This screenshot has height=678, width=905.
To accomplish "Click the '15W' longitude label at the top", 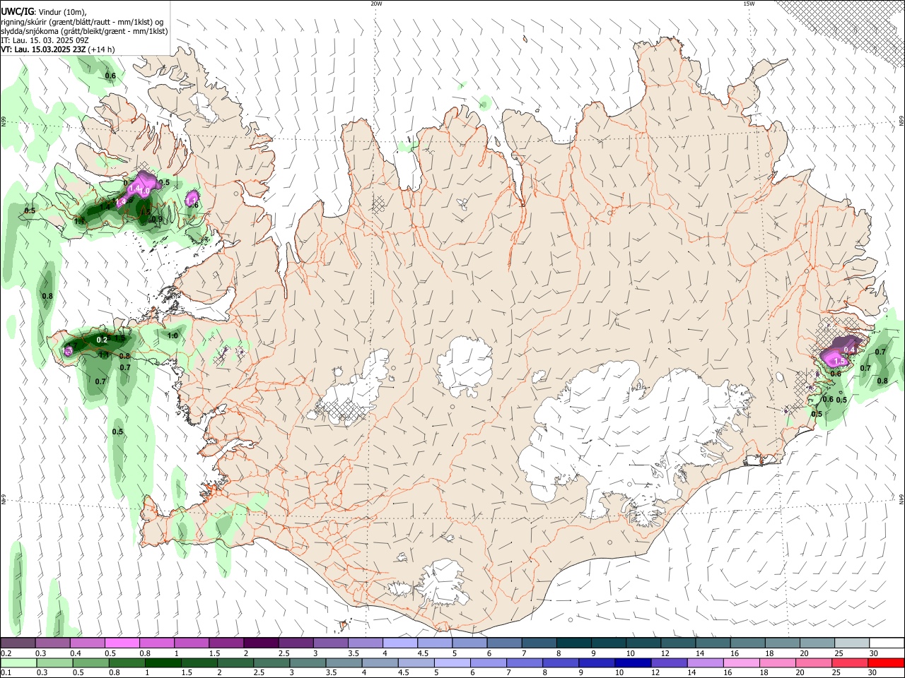I will click(749, 4).
